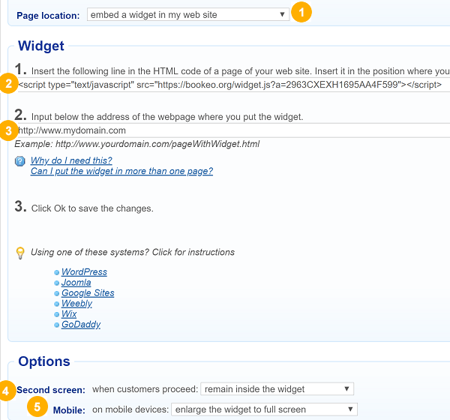Viewport: 450px width, 420px height.
Task: Open WordPress instructions link
Action: tap(84, 271)
